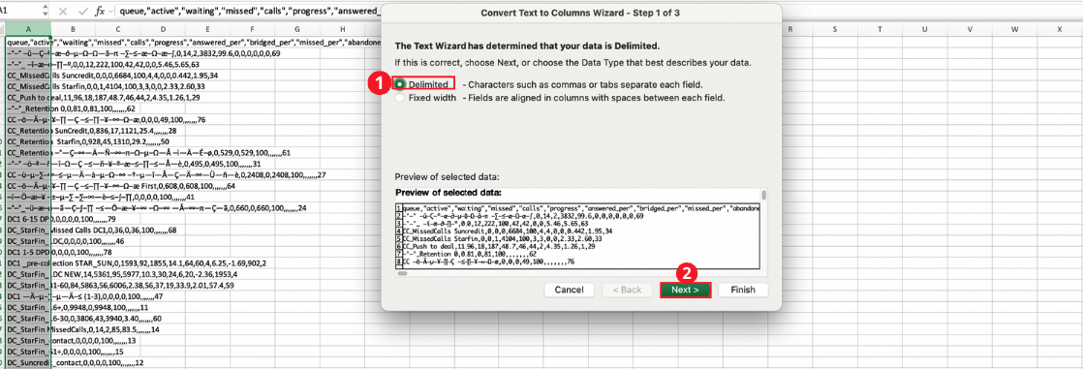Viewport: 1083px width, 369px height.
Task: Select column V header
Action: [970, 29]
